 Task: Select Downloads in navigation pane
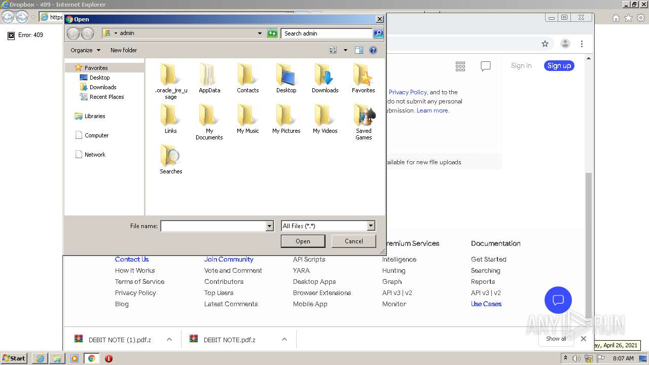click(x=103, y=87)
